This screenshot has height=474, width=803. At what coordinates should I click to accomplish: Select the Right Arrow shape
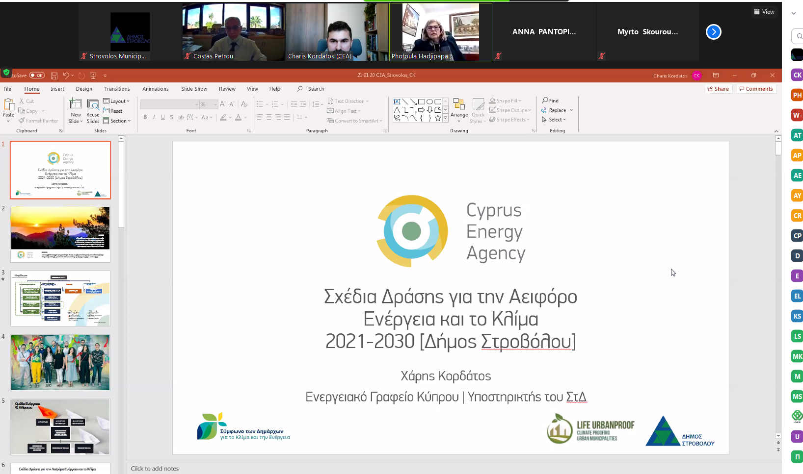pos(421,110)
